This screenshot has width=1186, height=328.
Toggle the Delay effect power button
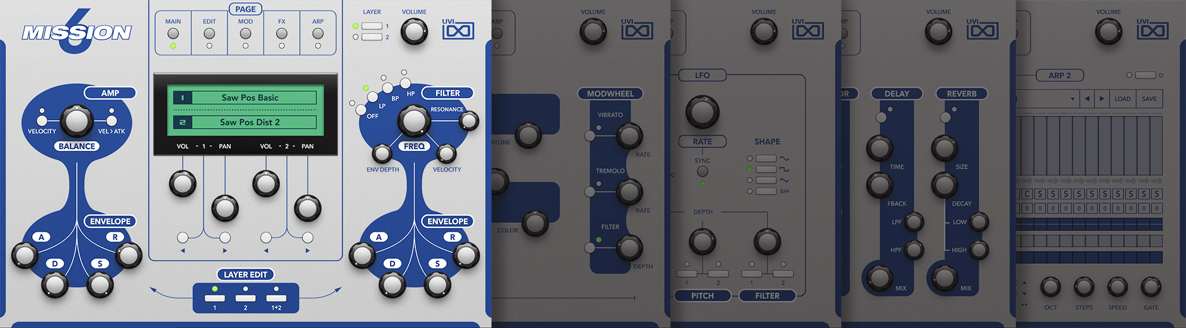[881, 117]
